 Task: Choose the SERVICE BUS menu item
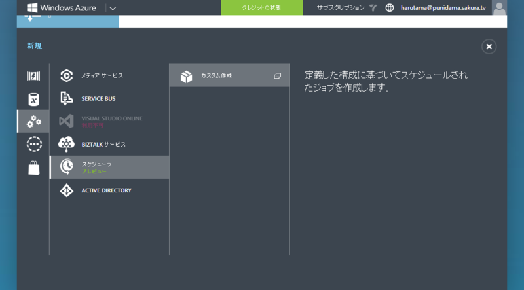click(109, 99)
